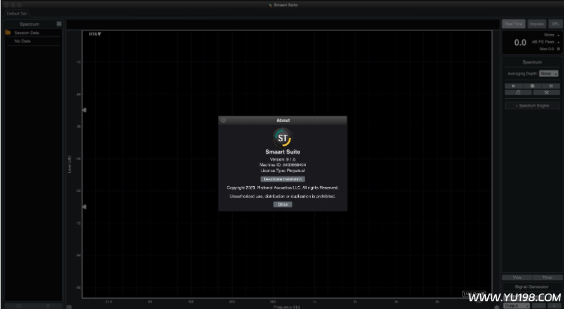Add a graph pane with plus icon
564x309 pixels.
pyautogui.click(x=69, y=307)
